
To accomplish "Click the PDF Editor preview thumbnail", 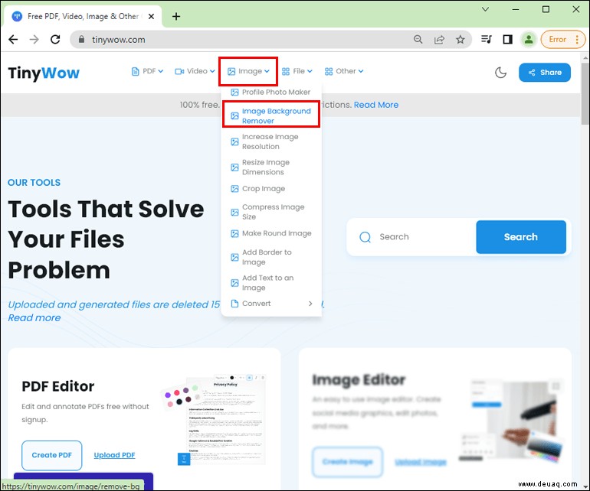I will click(214, 420).
